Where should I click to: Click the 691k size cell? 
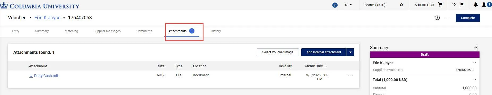tap(160, 75)
